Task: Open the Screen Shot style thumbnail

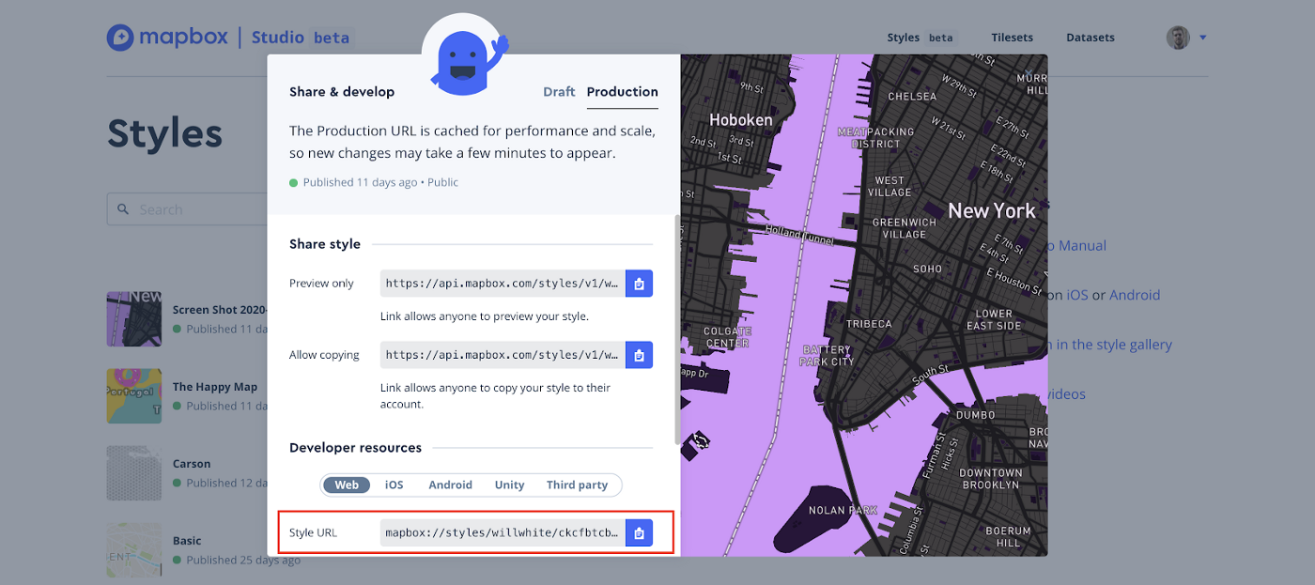Action: pyautogui.click(x=133, y=318)
